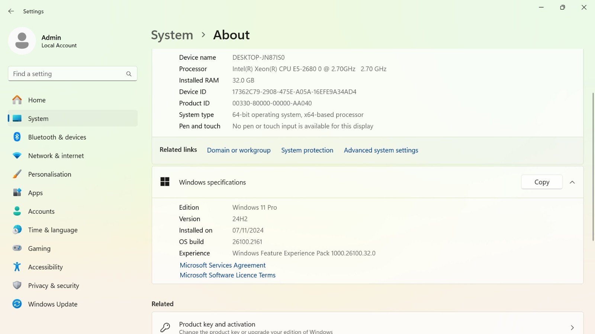Click the Apps icon in sidebar

click(x=17, y=193)
